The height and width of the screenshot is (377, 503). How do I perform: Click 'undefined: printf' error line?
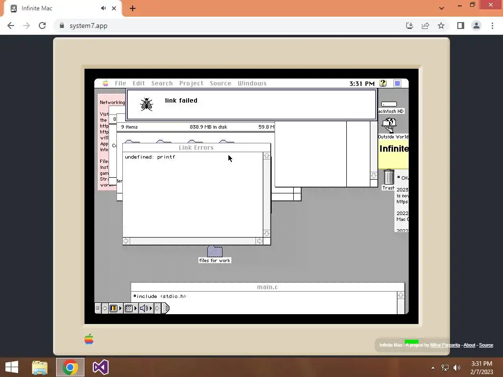[150, 157]
